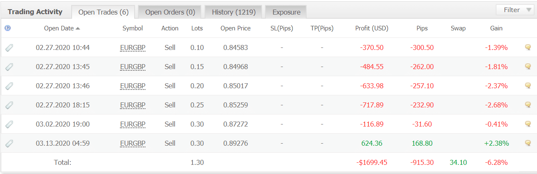Click the total swap value 34.10

coord(458,162)
